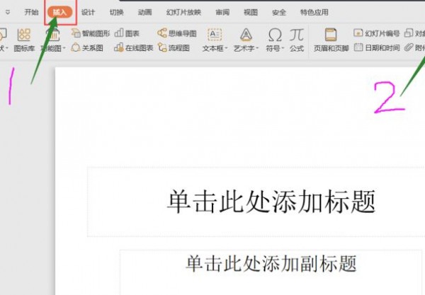The height and width of the screenshot is (295, 425).
Task: Click the 符号 omega symbol icon
Action: (275, 35)
